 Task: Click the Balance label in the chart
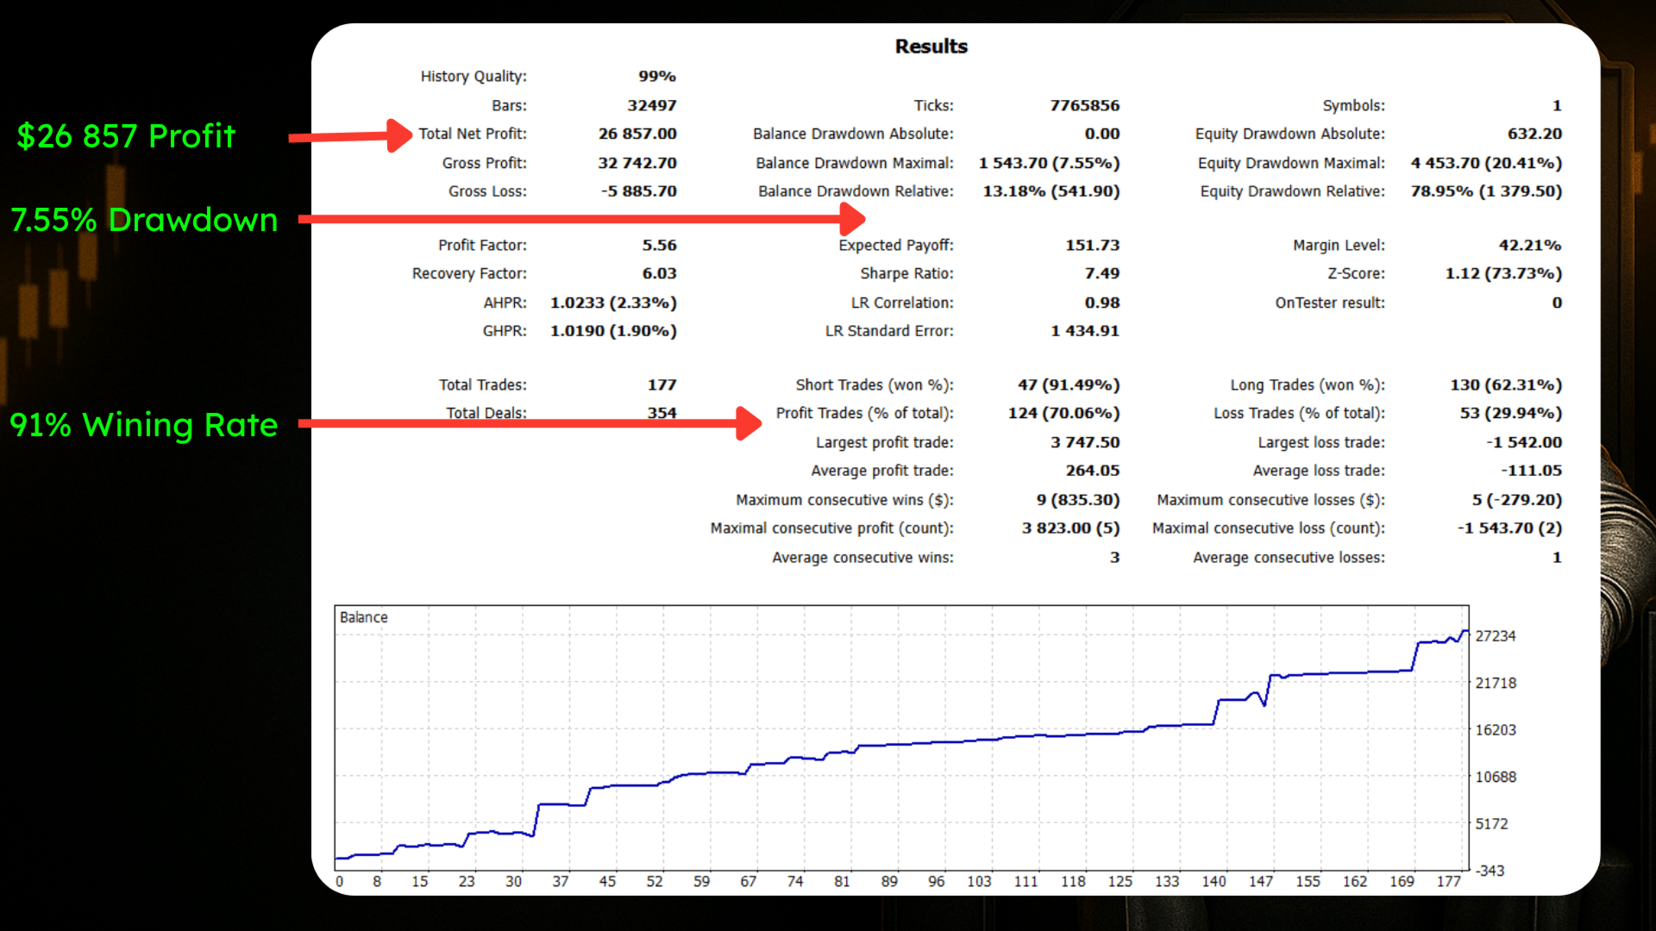(x=363, y=617)
